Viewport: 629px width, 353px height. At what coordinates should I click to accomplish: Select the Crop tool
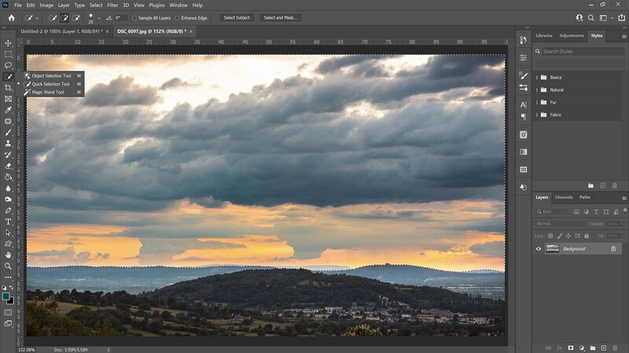8,88
